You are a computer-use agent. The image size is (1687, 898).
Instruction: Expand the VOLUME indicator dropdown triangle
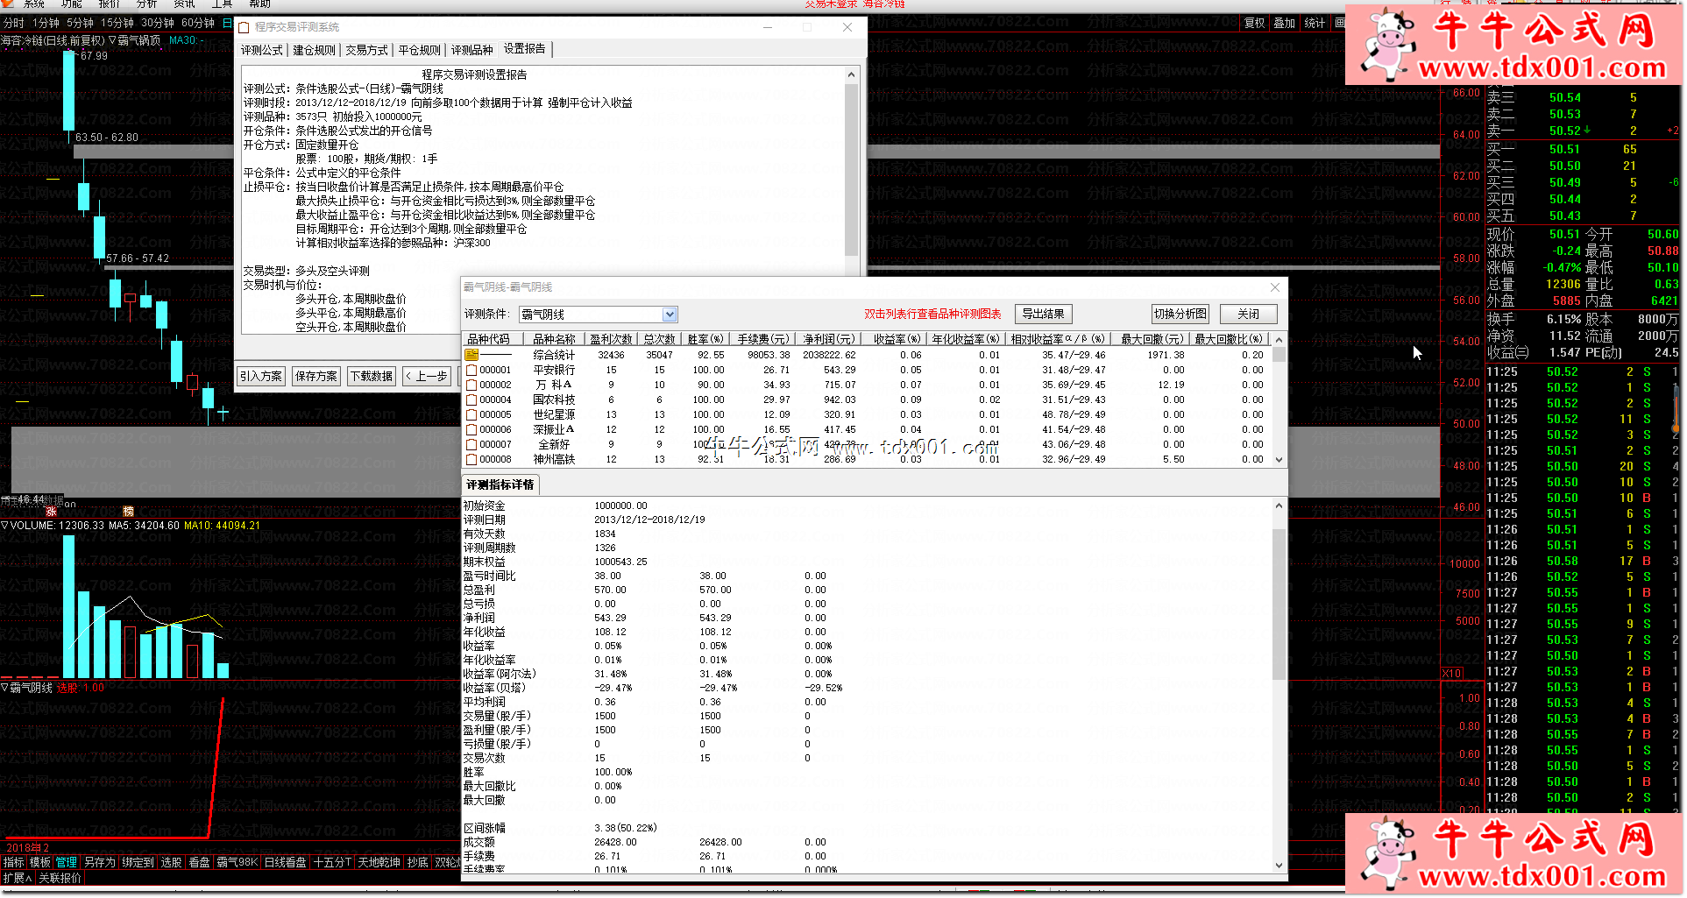tap(4, 526)
